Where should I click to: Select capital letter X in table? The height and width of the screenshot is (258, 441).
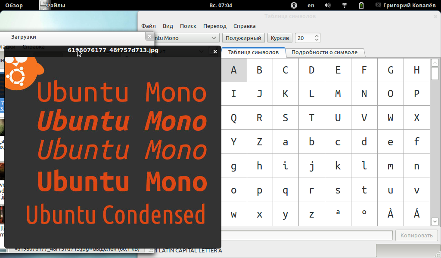click(417, 118)
